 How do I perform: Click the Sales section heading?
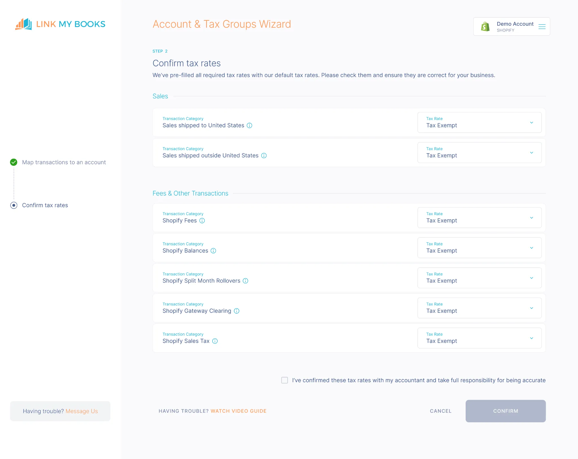point(160,96)
